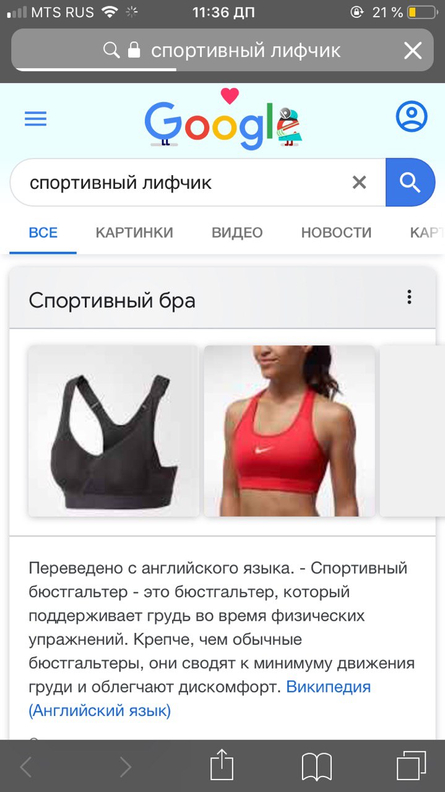The image size is (445, 792).
Task: Switch to the КАРТИНКИ tab
Action: pyautogui.click(x=134, y=233)
